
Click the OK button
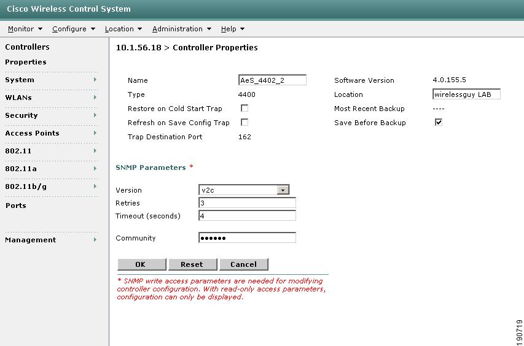142,264
